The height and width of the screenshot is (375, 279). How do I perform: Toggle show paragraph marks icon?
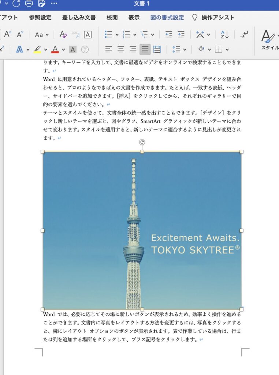coord(244,34)
